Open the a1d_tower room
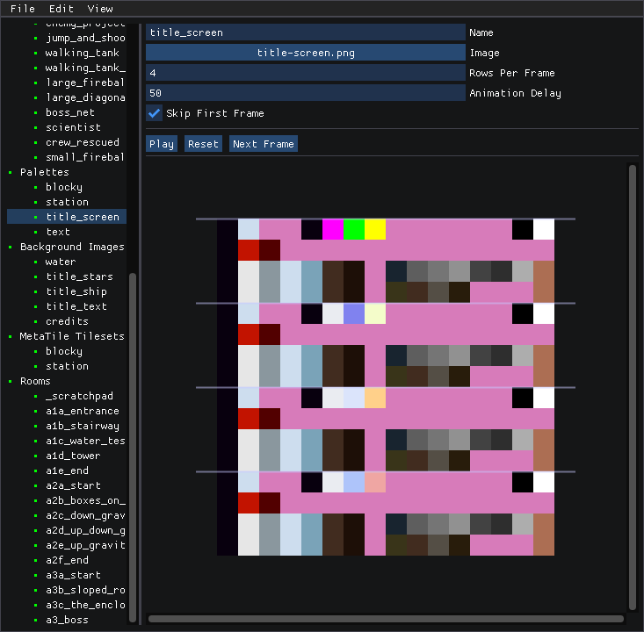The image size is (644, 632). (x=73, y=456)
